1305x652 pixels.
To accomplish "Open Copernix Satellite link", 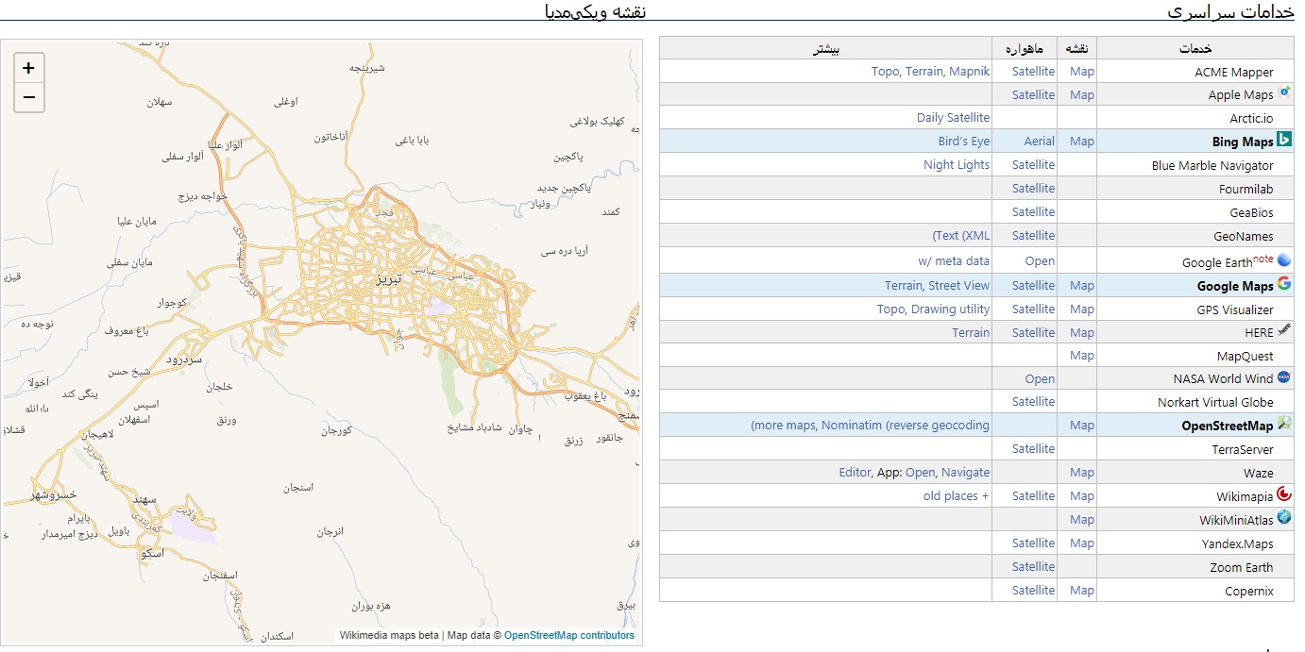I will click(x=1033, y=591).
